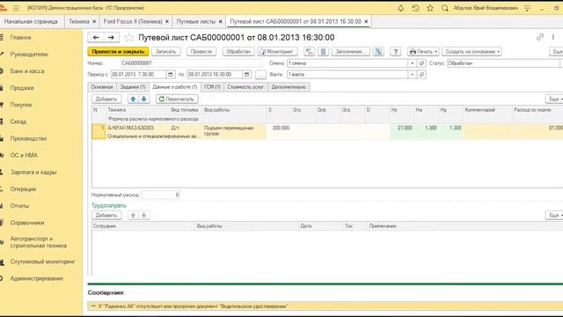
Task: Get link to document chain icon
Action: pos(540,37)
